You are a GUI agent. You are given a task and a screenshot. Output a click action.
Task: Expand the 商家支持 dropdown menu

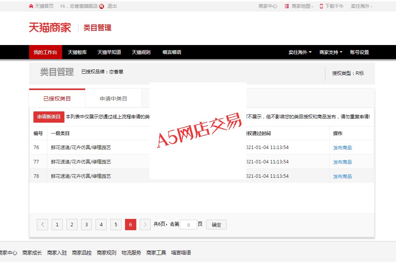pyautogui.click(x=331, y=52)
